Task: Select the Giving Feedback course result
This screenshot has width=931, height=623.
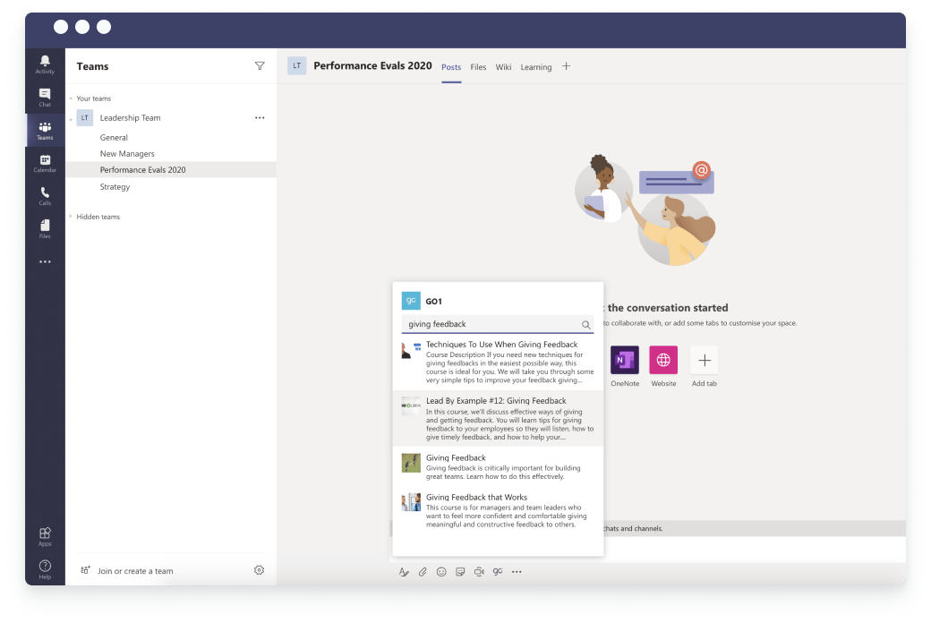Action: [498, 466]
